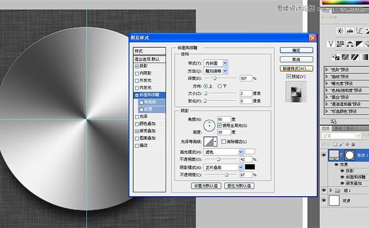Click the lock position icon in Layers panel
Image resolution: width=369 pixels, height=228 pixels.
347,144
